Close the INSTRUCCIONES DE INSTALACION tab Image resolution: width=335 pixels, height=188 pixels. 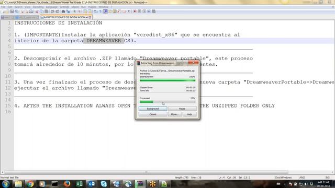point(90,17)
